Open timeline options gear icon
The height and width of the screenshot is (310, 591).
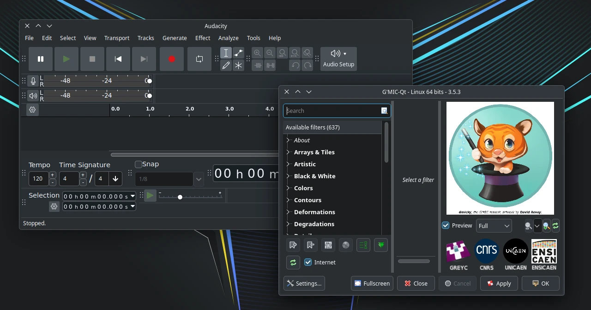point(32,110)
